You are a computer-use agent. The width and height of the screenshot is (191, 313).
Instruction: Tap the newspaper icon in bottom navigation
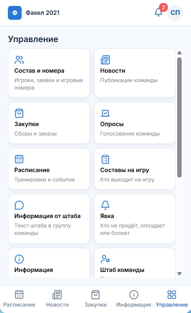point(57,295)
